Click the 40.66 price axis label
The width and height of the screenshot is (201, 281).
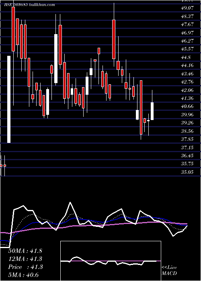coord(188,106)
